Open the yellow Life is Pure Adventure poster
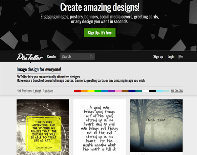Viewport: 197px width, 155px height. click(43, 127)
